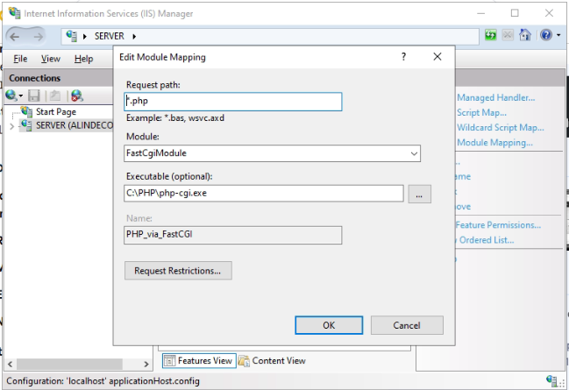569x390 pixels.
Task: Click into the Request path field
Action: point(233,102)
